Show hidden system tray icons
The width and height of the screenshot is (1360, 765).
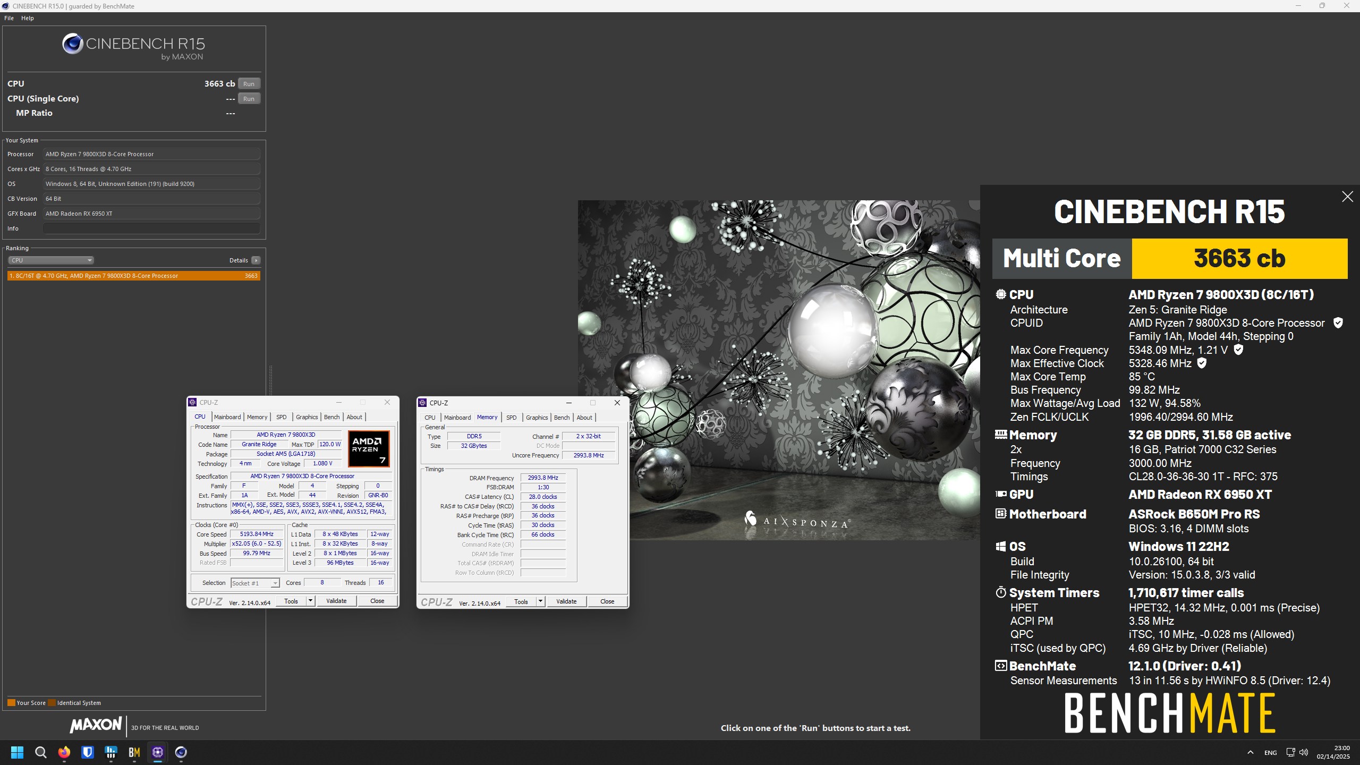pyautogui.click(x=1250, y=752)
